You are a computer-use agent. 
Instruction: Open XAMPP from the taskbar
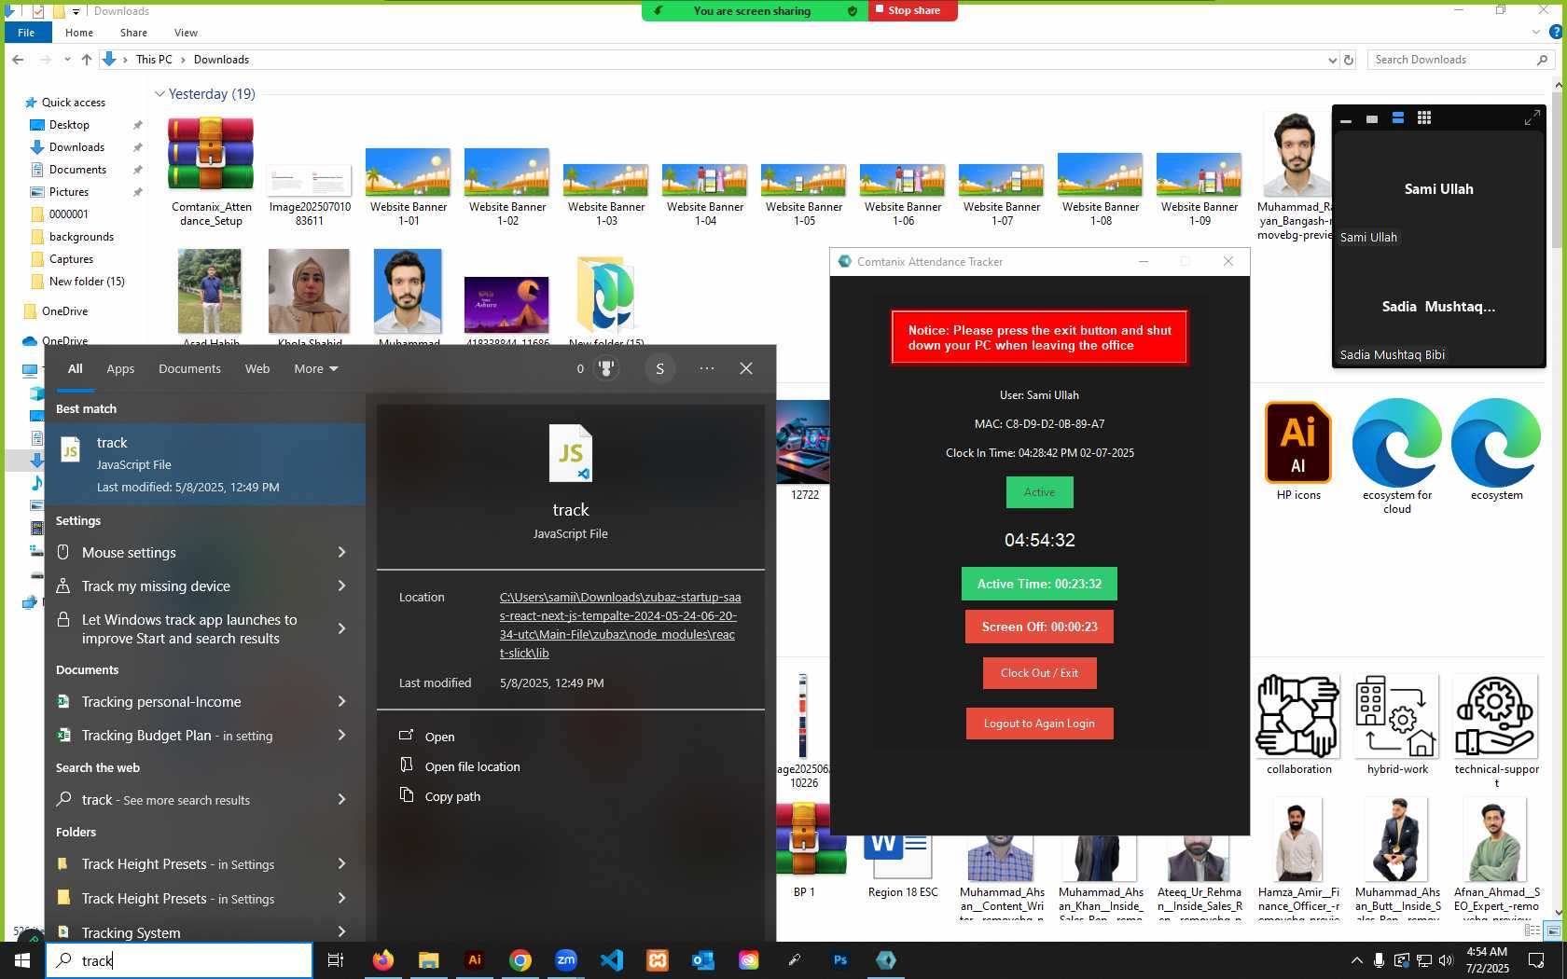click(658, 960)
